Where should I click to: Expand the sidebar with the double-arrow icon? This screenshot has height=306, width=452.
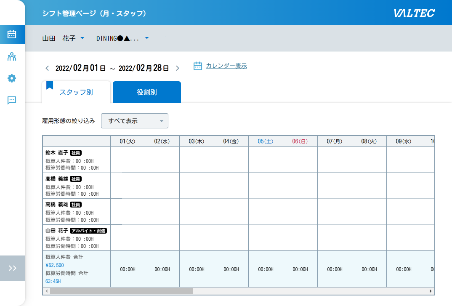click(13, 268)
